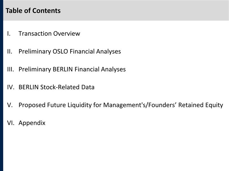Open Proposed Future Liquidity section
Image resolution: width=229 pixels, height=171 pixels.
[121, 105]
